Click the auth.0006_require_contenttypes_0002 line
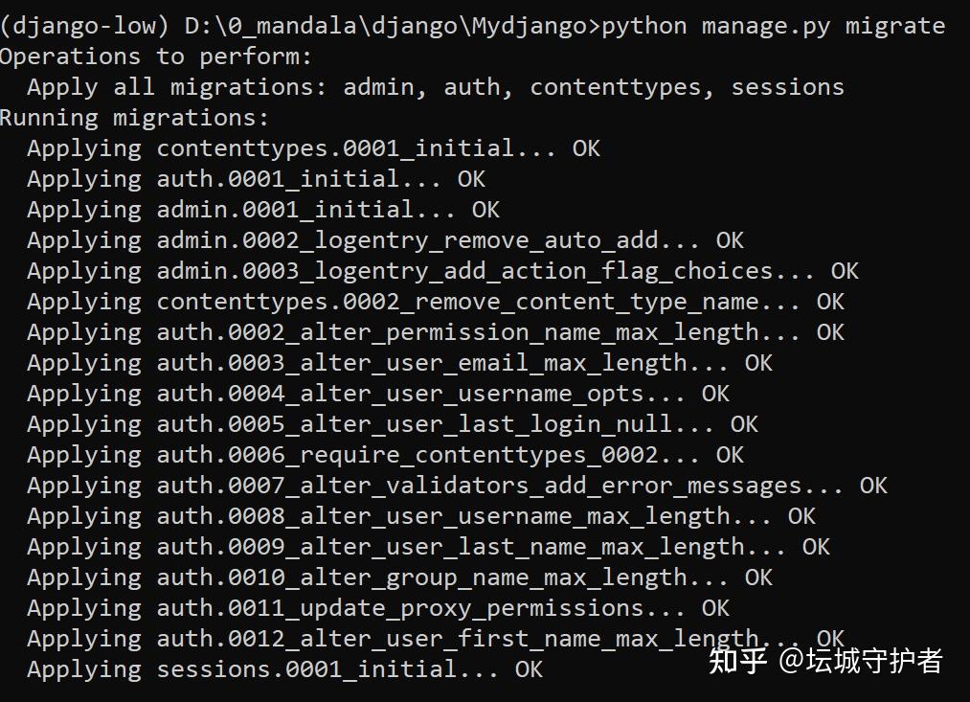The width and height of the screenshot is (970, 702). pyautogui.click(x=385, y=455)
